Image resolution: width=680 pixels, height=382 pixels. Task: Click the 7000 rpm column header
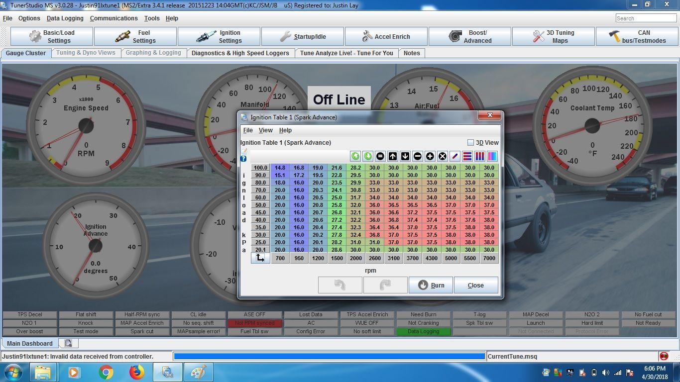click(489, 258)
